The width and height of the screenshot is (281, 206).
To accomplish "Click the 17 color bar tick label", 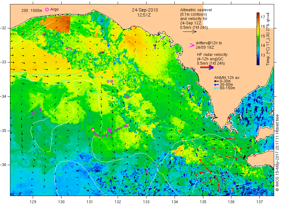I will click(263, 17).
